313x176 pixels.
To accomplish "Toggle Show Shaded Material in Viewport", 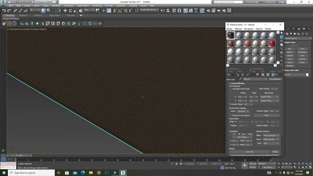I will click(268, 75).
